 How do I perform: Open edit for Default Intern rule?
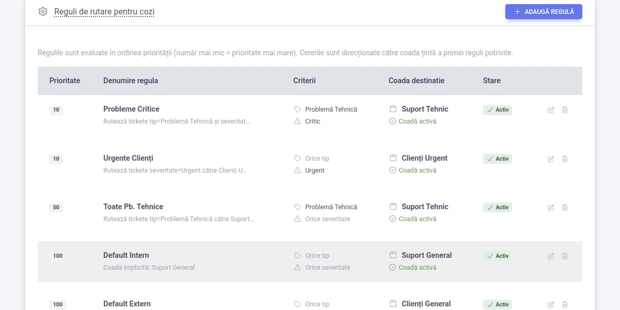[x=551, y=256]
